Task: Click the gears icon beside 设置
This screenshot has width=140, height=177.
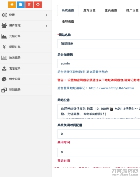Action: click(4, 15)
